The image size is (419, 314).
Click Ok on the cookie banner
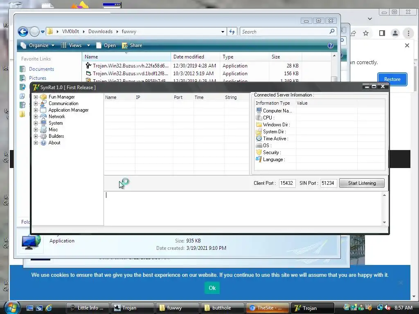click(212, 288)
